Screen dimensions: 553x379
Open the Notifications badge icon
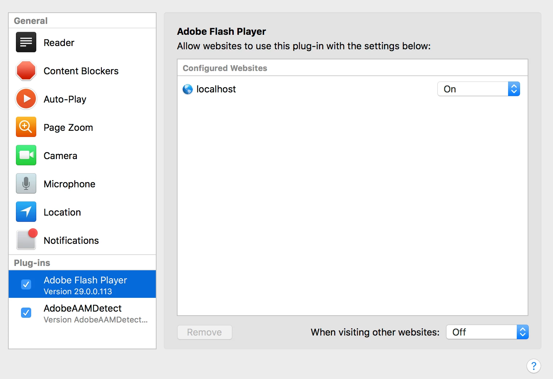27,239
